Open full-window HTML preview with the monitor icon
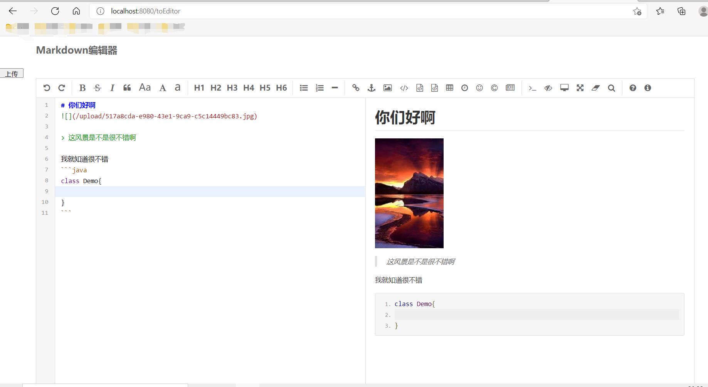Image resolution: width=708 pixels, height=387 pixels. 564,88
